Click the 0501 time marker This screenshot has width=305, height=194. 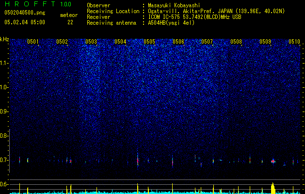[33, 41]
